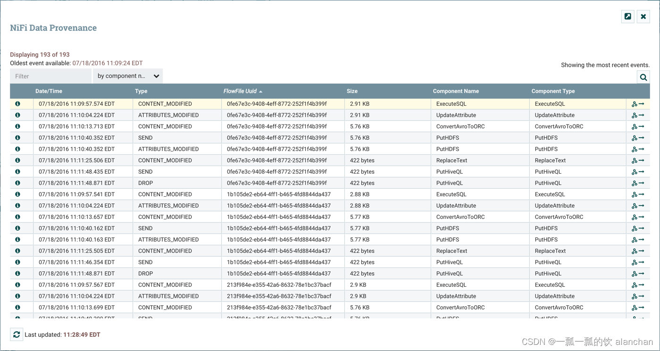The image size is (660, 351).
Task: Go to component for the 11:09:57.574 event
Action: click(642, 104)
